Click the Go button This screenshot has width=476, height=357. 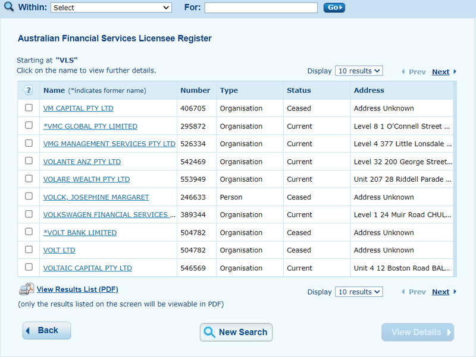(334, 8)
